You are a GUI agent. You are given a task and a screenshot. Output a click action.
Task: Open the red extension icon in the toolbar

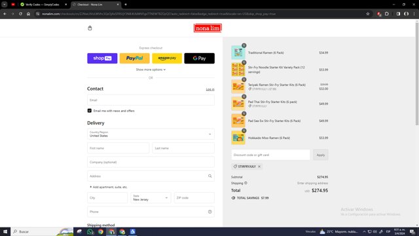pos(379,14)
